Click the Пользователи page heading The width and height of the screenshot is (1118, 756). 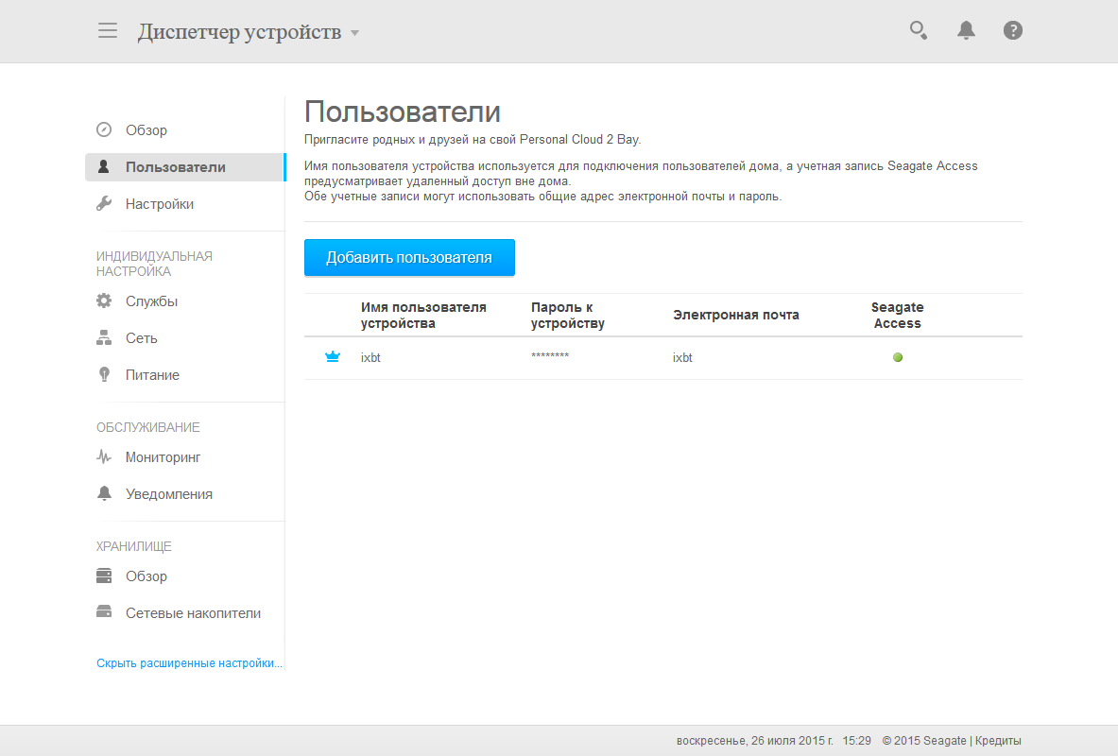[403, 112]
